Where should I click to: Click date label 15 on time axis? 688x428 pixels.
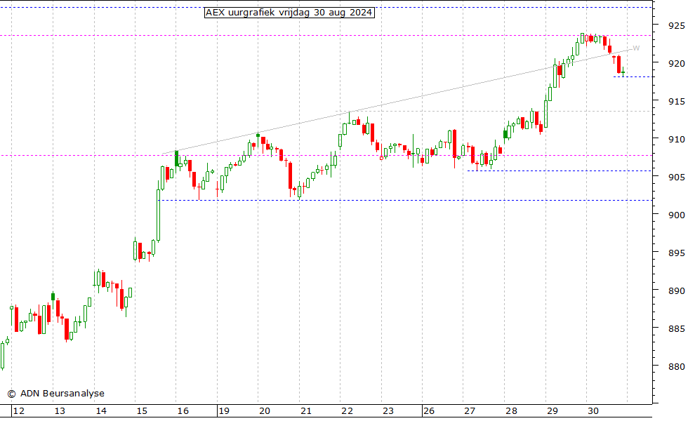pos(142,411)
